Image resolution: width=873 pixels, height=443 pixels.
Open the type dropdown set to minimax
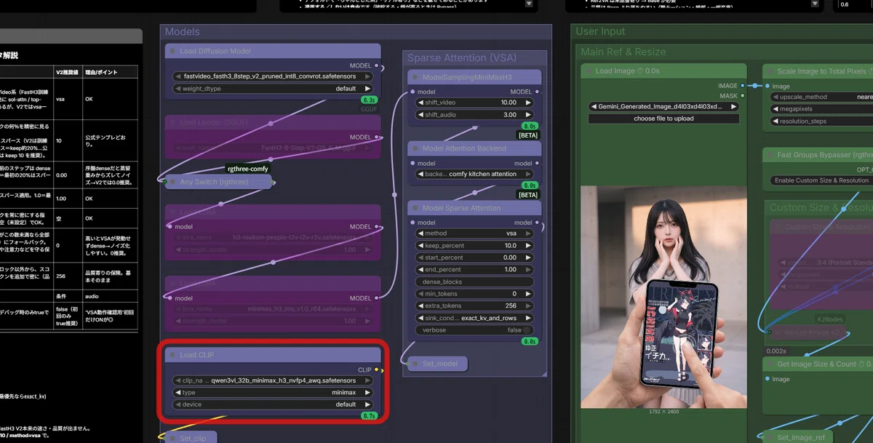point(273,393)
